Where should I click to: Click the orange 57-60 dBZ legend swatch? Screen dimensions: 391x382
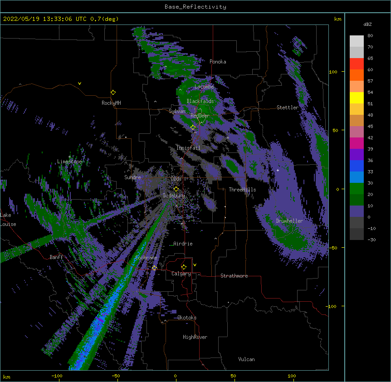click(357, 75)
